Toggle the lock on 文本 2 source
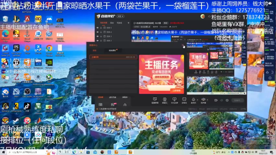 pos(101,41)
